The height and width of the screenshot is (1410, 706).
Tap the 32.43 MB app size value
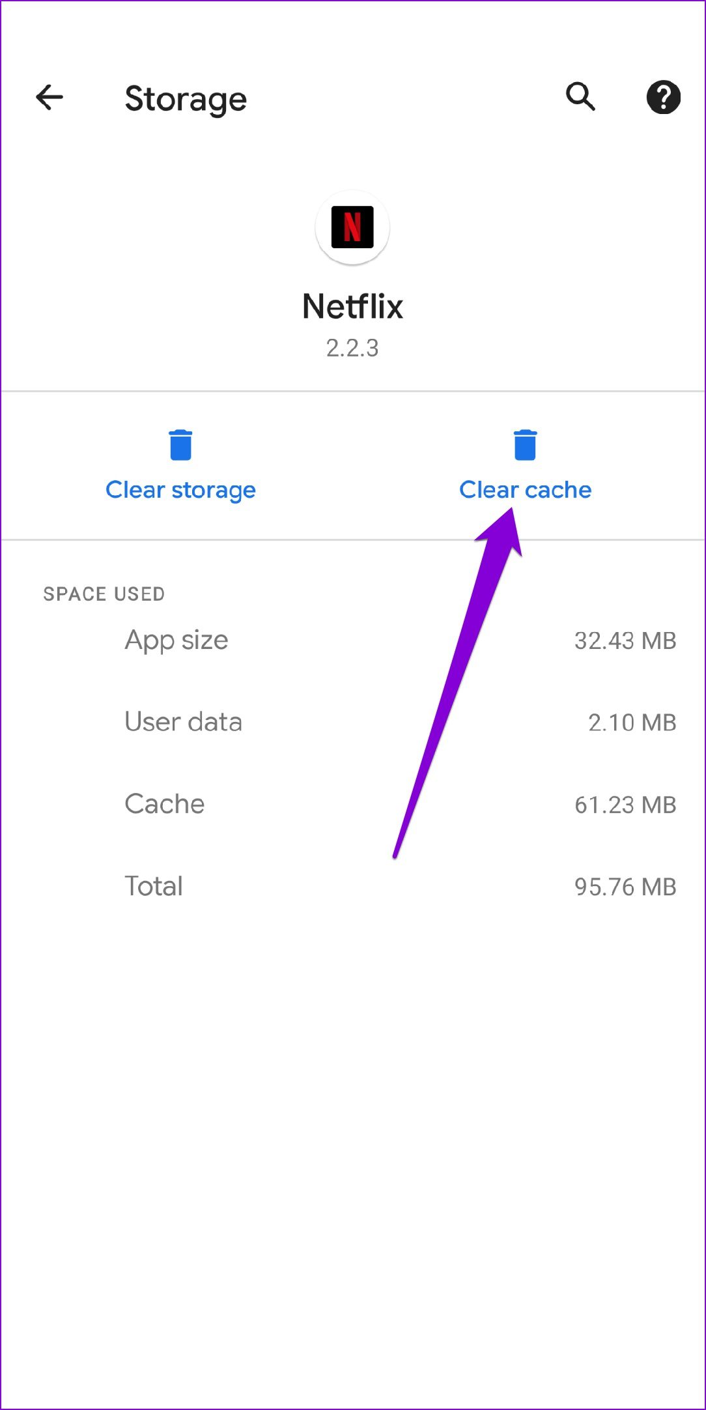coord(625,641)
